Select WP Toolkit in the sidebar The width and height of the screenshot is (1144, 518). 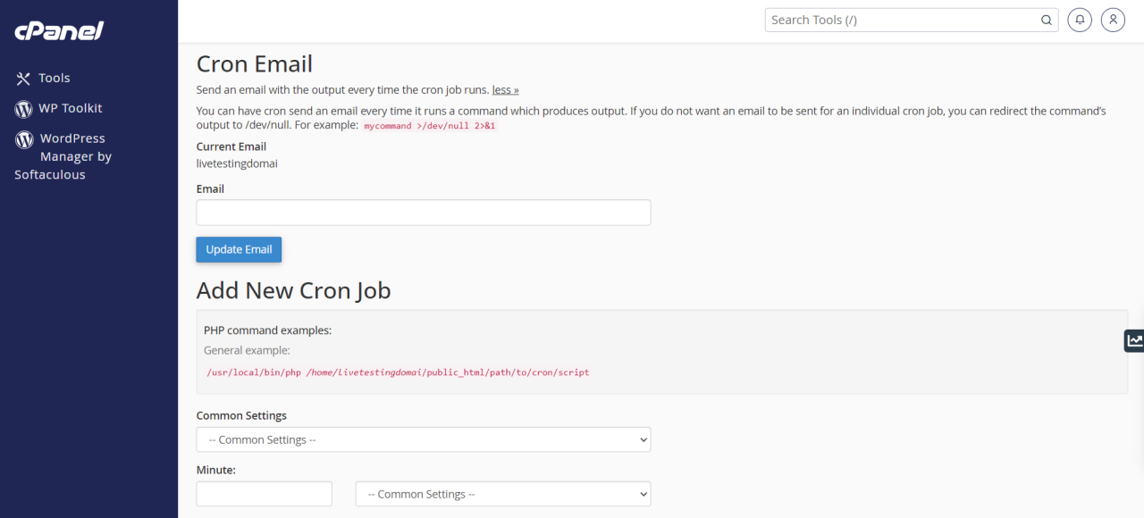pyautogui.click(x=71, y=108)
